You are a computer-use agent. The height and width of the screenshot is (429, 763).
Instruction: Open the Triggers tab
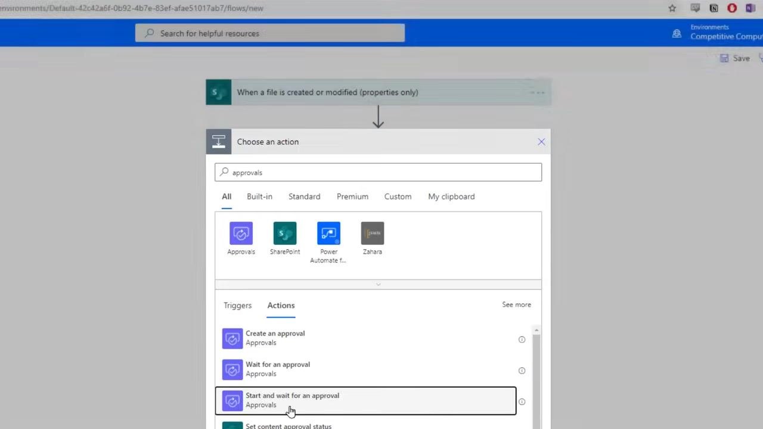237,305
